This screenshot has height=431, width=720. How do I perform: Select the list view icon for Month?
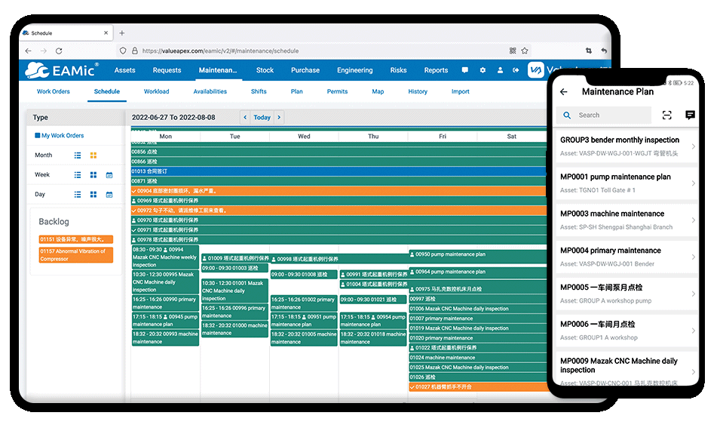pyautogui.click(x=78, y=155)
